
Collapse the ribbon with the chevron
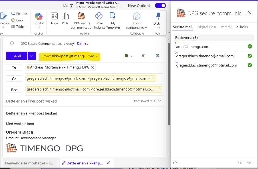pyautogui.click(x=169, y=33)
